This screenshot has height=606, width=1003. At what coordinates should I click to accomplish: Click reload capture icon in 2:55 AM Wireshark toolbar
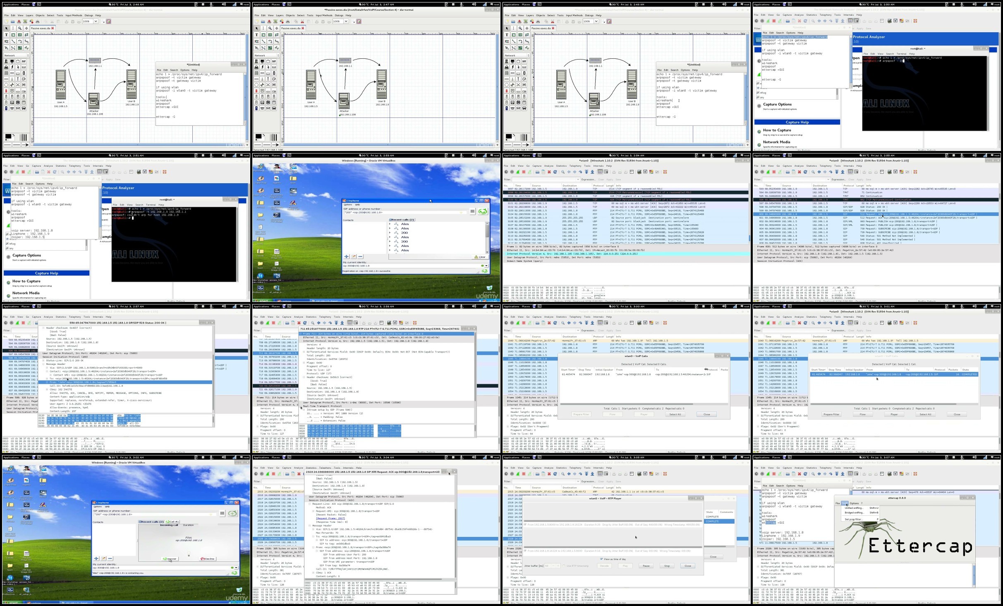805,172
